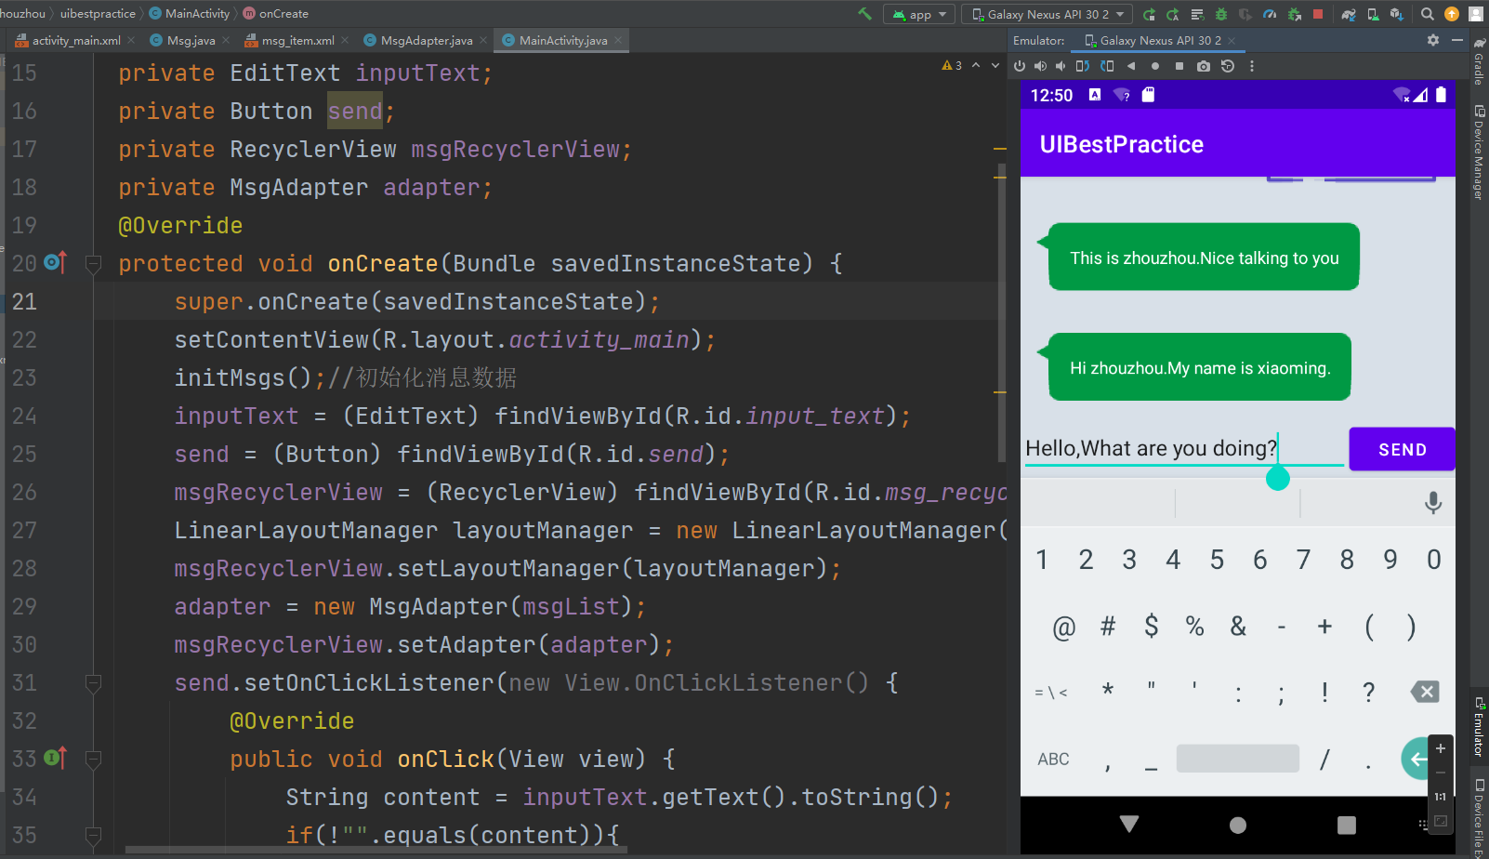The height and width of the screenshot is (859, 1489).
Task: Switch to the msg_item.xml tab
Action: [297, 40]
